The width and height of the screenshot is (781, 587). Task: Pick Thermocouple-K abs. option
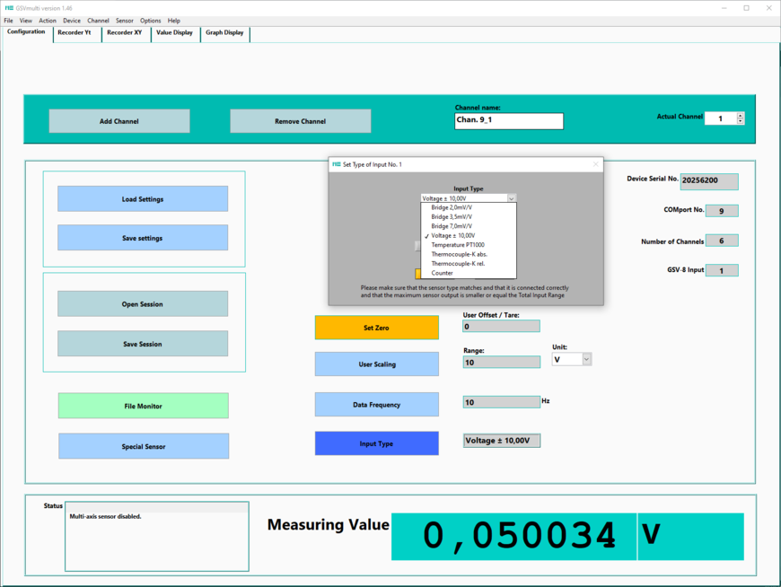459,254
